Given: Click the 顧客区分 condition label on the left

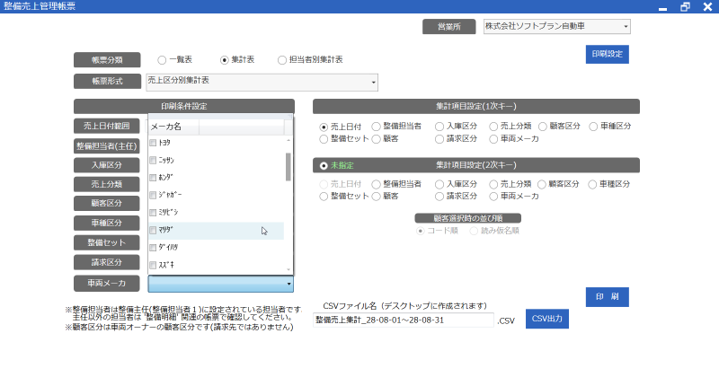Looking at the screenshot, I should pos(107,203).
